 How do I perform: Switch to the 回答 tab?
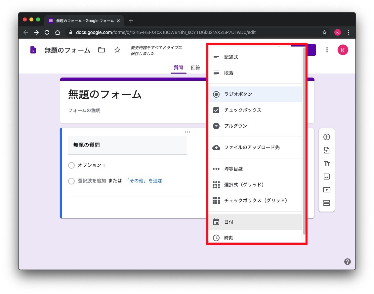click(195, 68)
